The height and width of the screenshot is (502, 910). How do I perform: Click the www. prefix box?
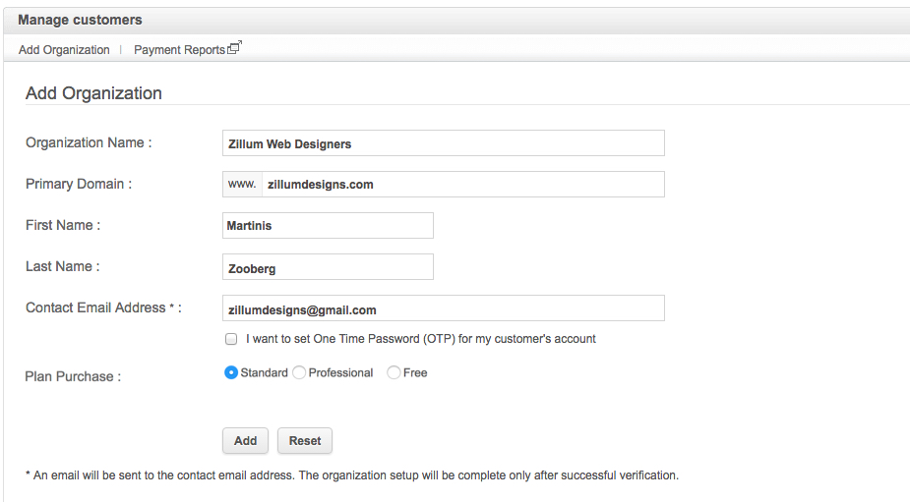tap(242, 185)
